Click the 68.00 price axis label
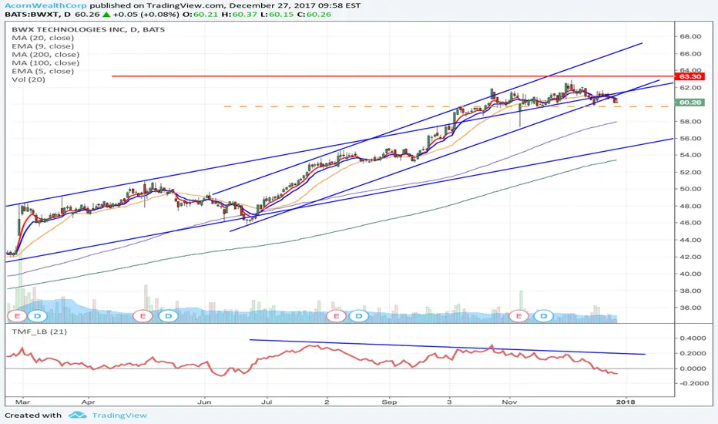 690,37
